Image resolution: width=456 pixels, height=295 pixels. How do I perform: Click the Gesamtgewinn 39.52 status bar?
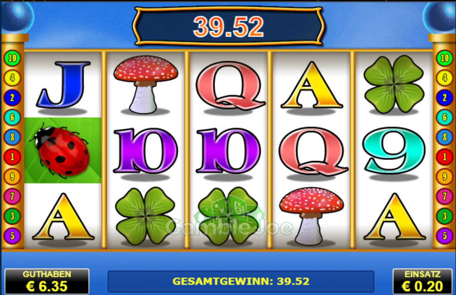pyautogui.click(x=241, y=281)
